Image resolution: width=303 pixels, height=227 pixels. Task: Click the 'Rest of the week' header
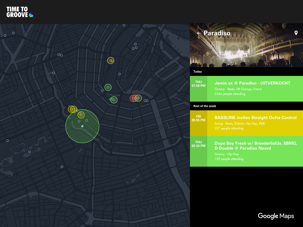coord(246,106)
